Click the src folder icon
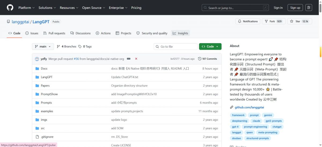This screenshot has width=322, height=147. point(37,129)
